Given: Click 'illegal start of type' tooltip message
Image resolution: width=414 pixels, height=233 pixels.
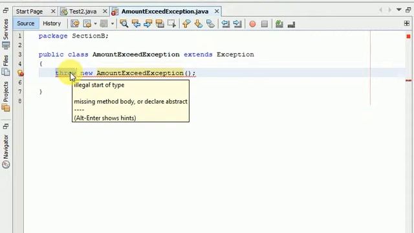Looking at the screenshot, I should (x=99, y=85).
